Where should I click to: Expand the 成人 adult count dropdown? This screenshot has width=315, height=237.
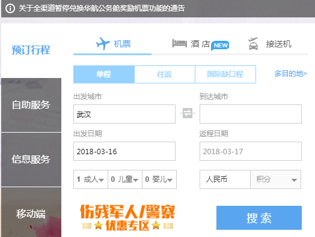point(91,179)
